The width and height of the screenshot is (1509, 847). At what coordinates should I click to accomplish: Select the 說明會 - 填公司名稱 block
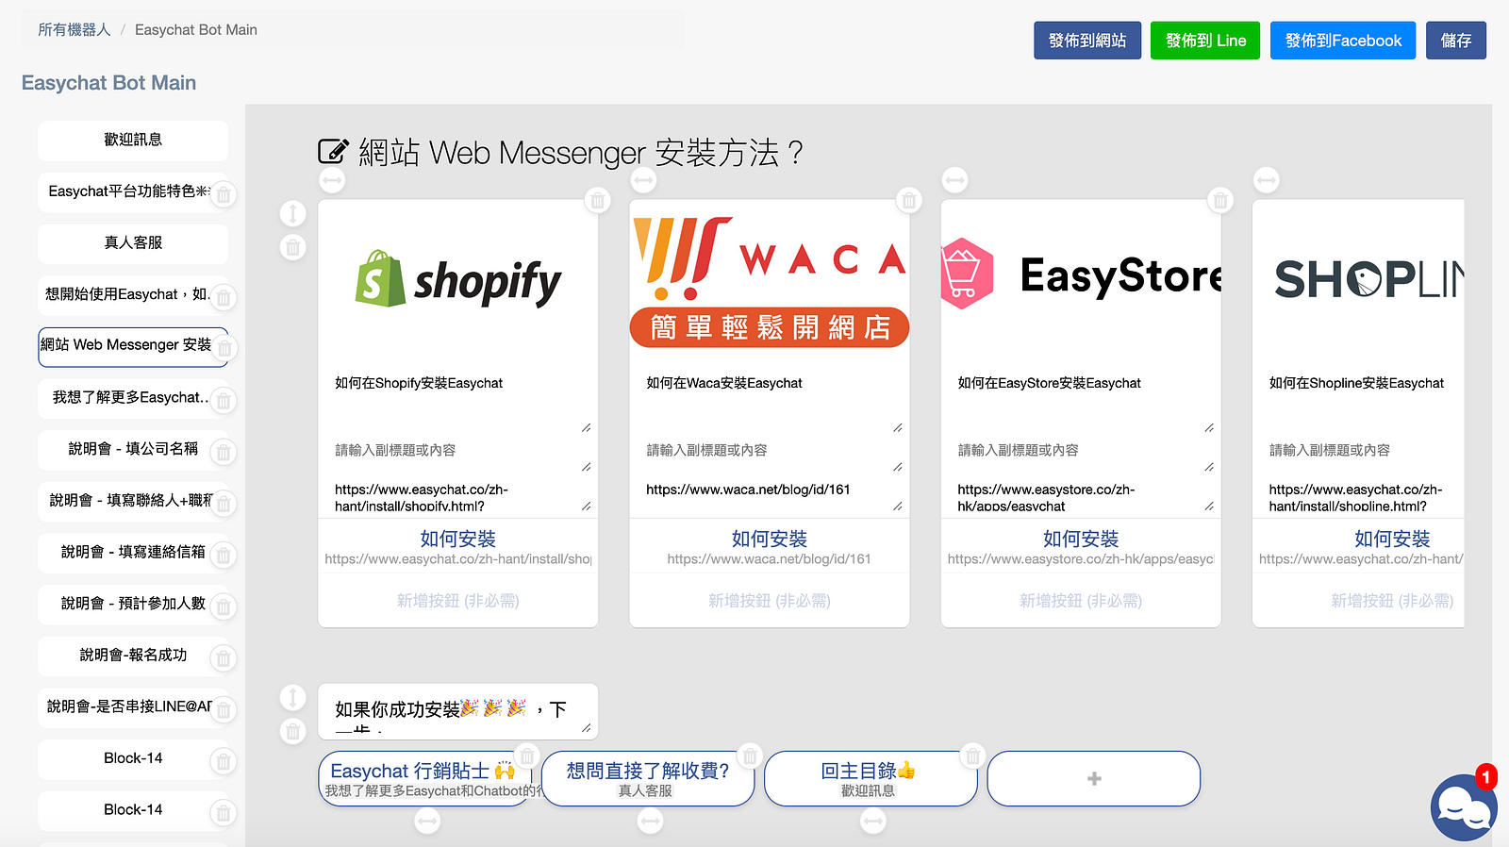pos(133,450)
